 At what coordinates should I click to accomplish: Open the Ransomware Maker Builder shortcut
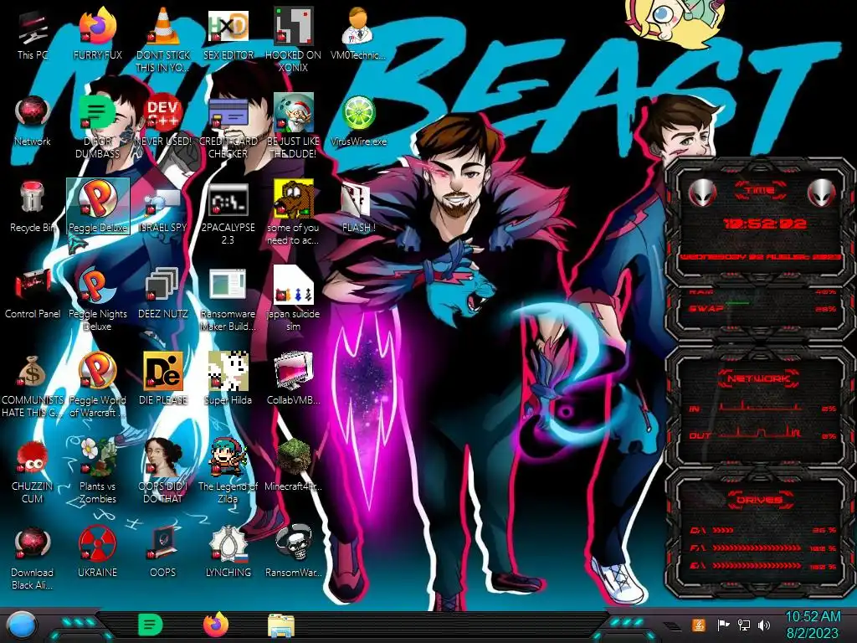point(228,300)
